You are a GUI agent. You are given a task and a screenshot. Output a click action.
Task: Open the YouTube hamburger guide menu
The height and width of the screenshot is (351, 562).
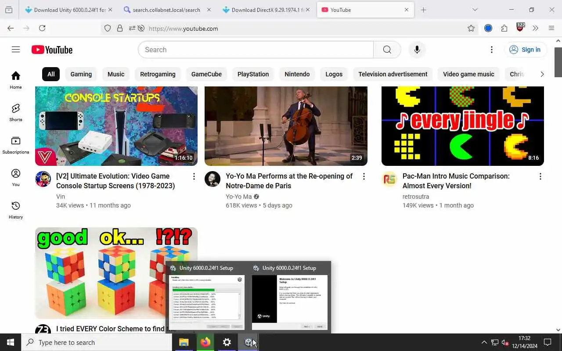pyautogui.click(x=16, y=50)
